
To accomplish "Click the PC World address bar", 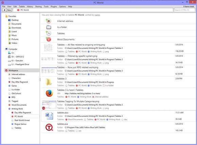I will (x=93, y=10).
